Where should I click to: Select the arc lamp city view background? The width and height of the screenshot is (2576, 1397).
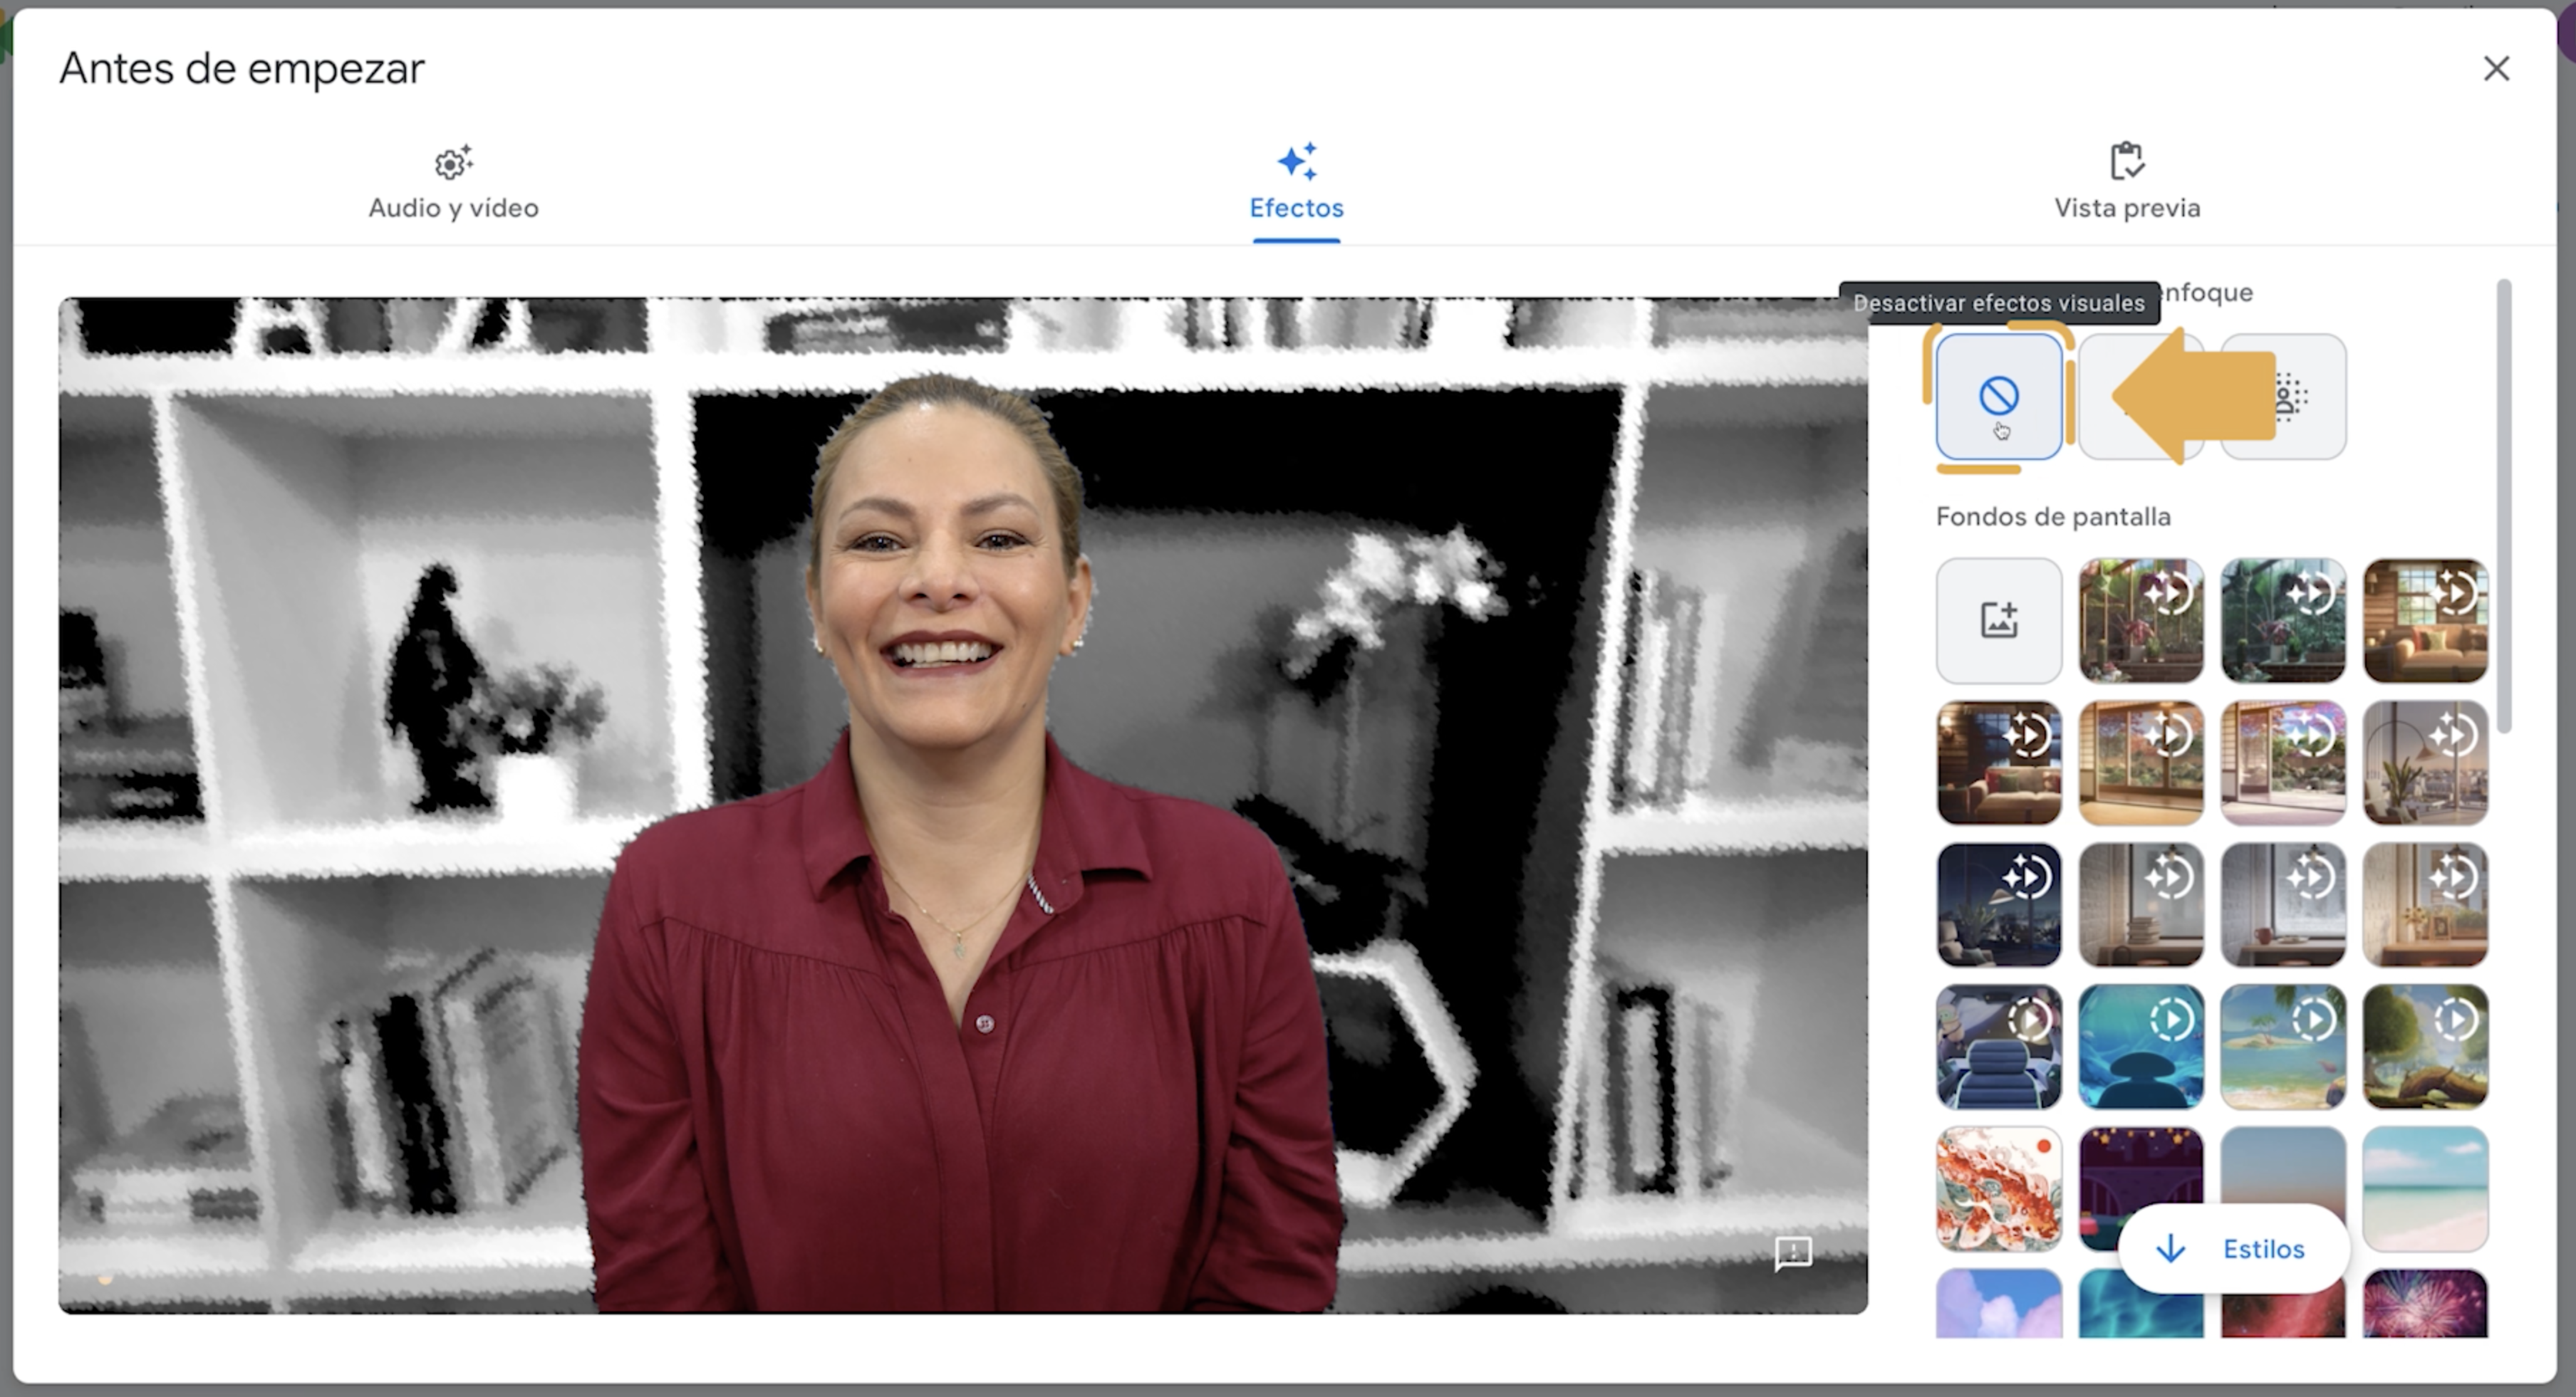2425,763
